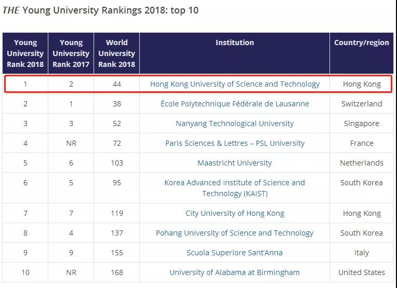This screenshot has height=288, width=397.
Task: Click 2017 rank 5 cell in the KAIST row
Action: pos(71,188)
